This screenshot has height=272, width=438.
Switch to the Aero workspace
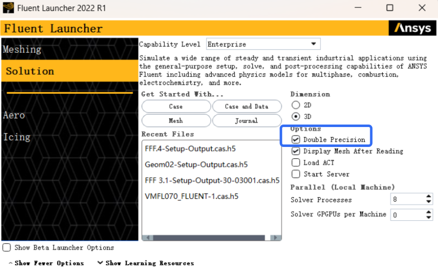14,115
